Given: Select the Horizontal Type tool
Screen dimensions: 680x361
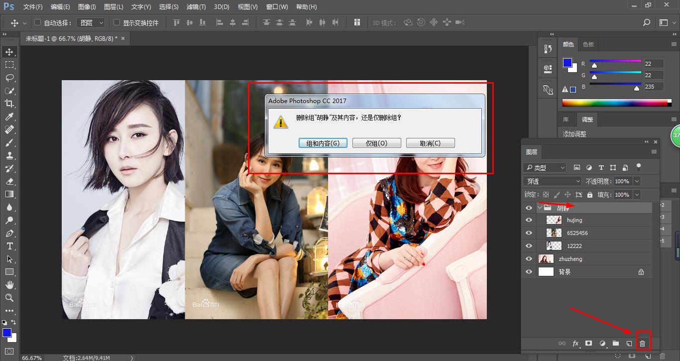Looking at the screenshot, I should coord(9,246).
